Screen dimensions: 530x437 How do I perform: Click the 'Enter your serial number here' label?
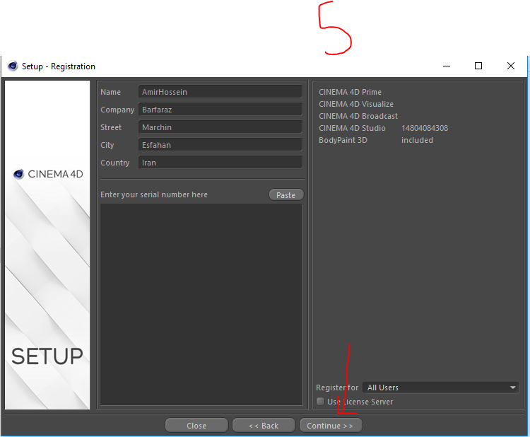pyautogui.click(x=154, y=194)
